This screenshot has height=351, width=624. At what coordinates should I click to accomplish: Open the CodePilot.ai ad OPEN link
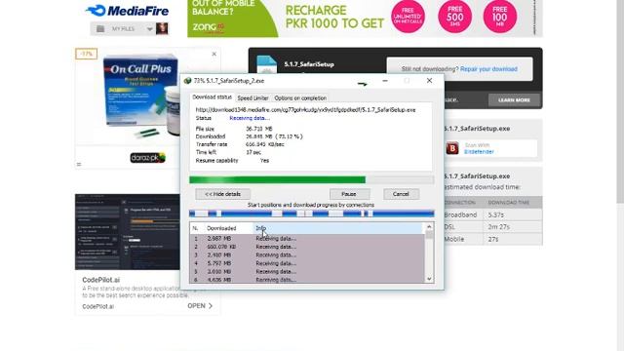tap(200, 305)
